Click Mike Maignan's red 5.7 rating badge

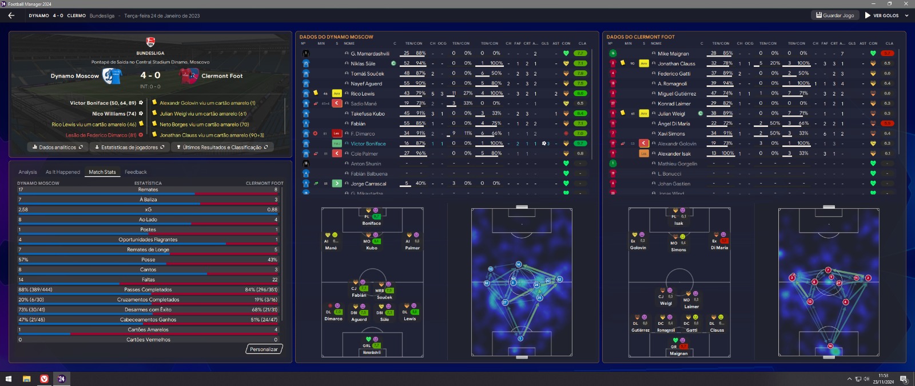coord(888,54)
